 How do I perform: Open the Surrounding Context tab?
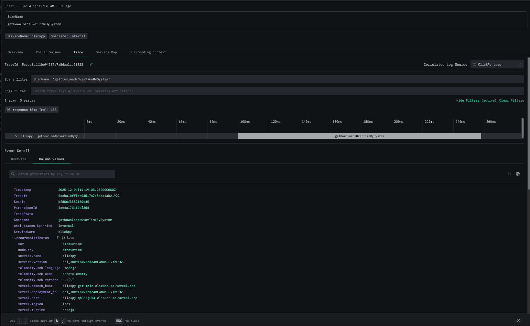pyautogui.click(x=148, y=52)
